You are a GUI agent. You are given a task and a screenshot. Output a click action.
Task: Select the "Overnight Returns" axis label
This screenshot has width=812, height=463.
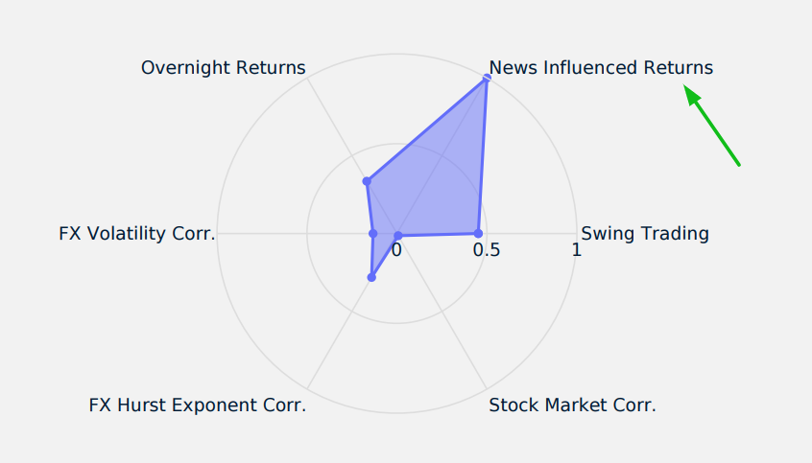[x=223, y=68]
